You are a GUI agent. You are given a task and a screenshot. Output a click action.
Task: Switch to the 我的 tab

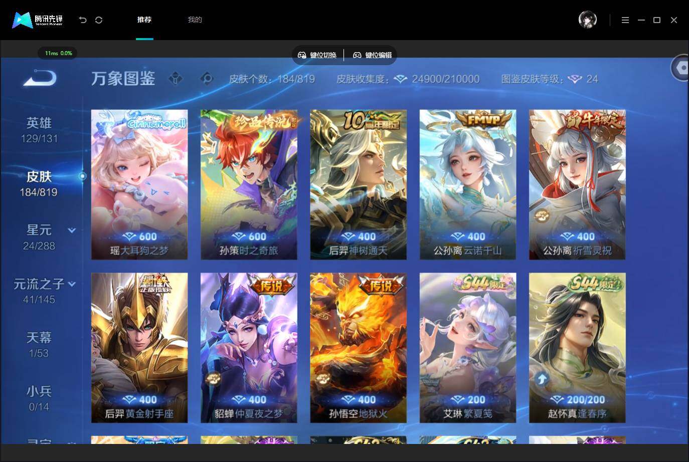(x=195, y=20)
